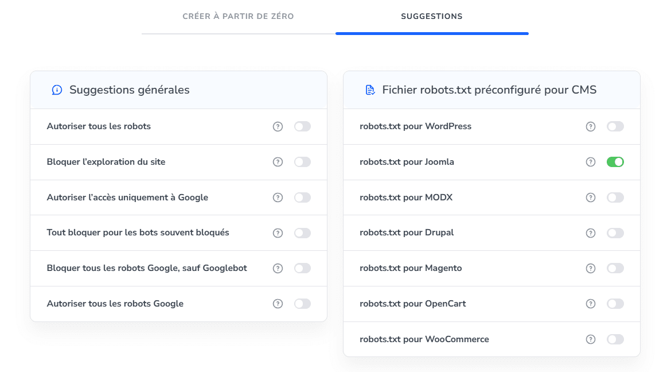The image size is (671, 372).
Task: Select the Suggestions tab
Action: click(432, 17)
